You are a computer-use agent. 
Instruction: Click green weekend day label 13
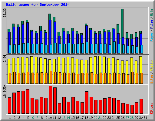[64, 118]
